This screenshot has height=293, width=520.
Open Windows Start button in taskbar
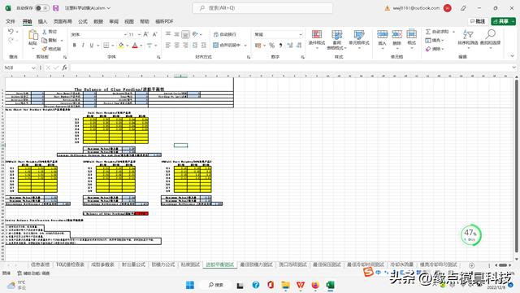point(189,285)
